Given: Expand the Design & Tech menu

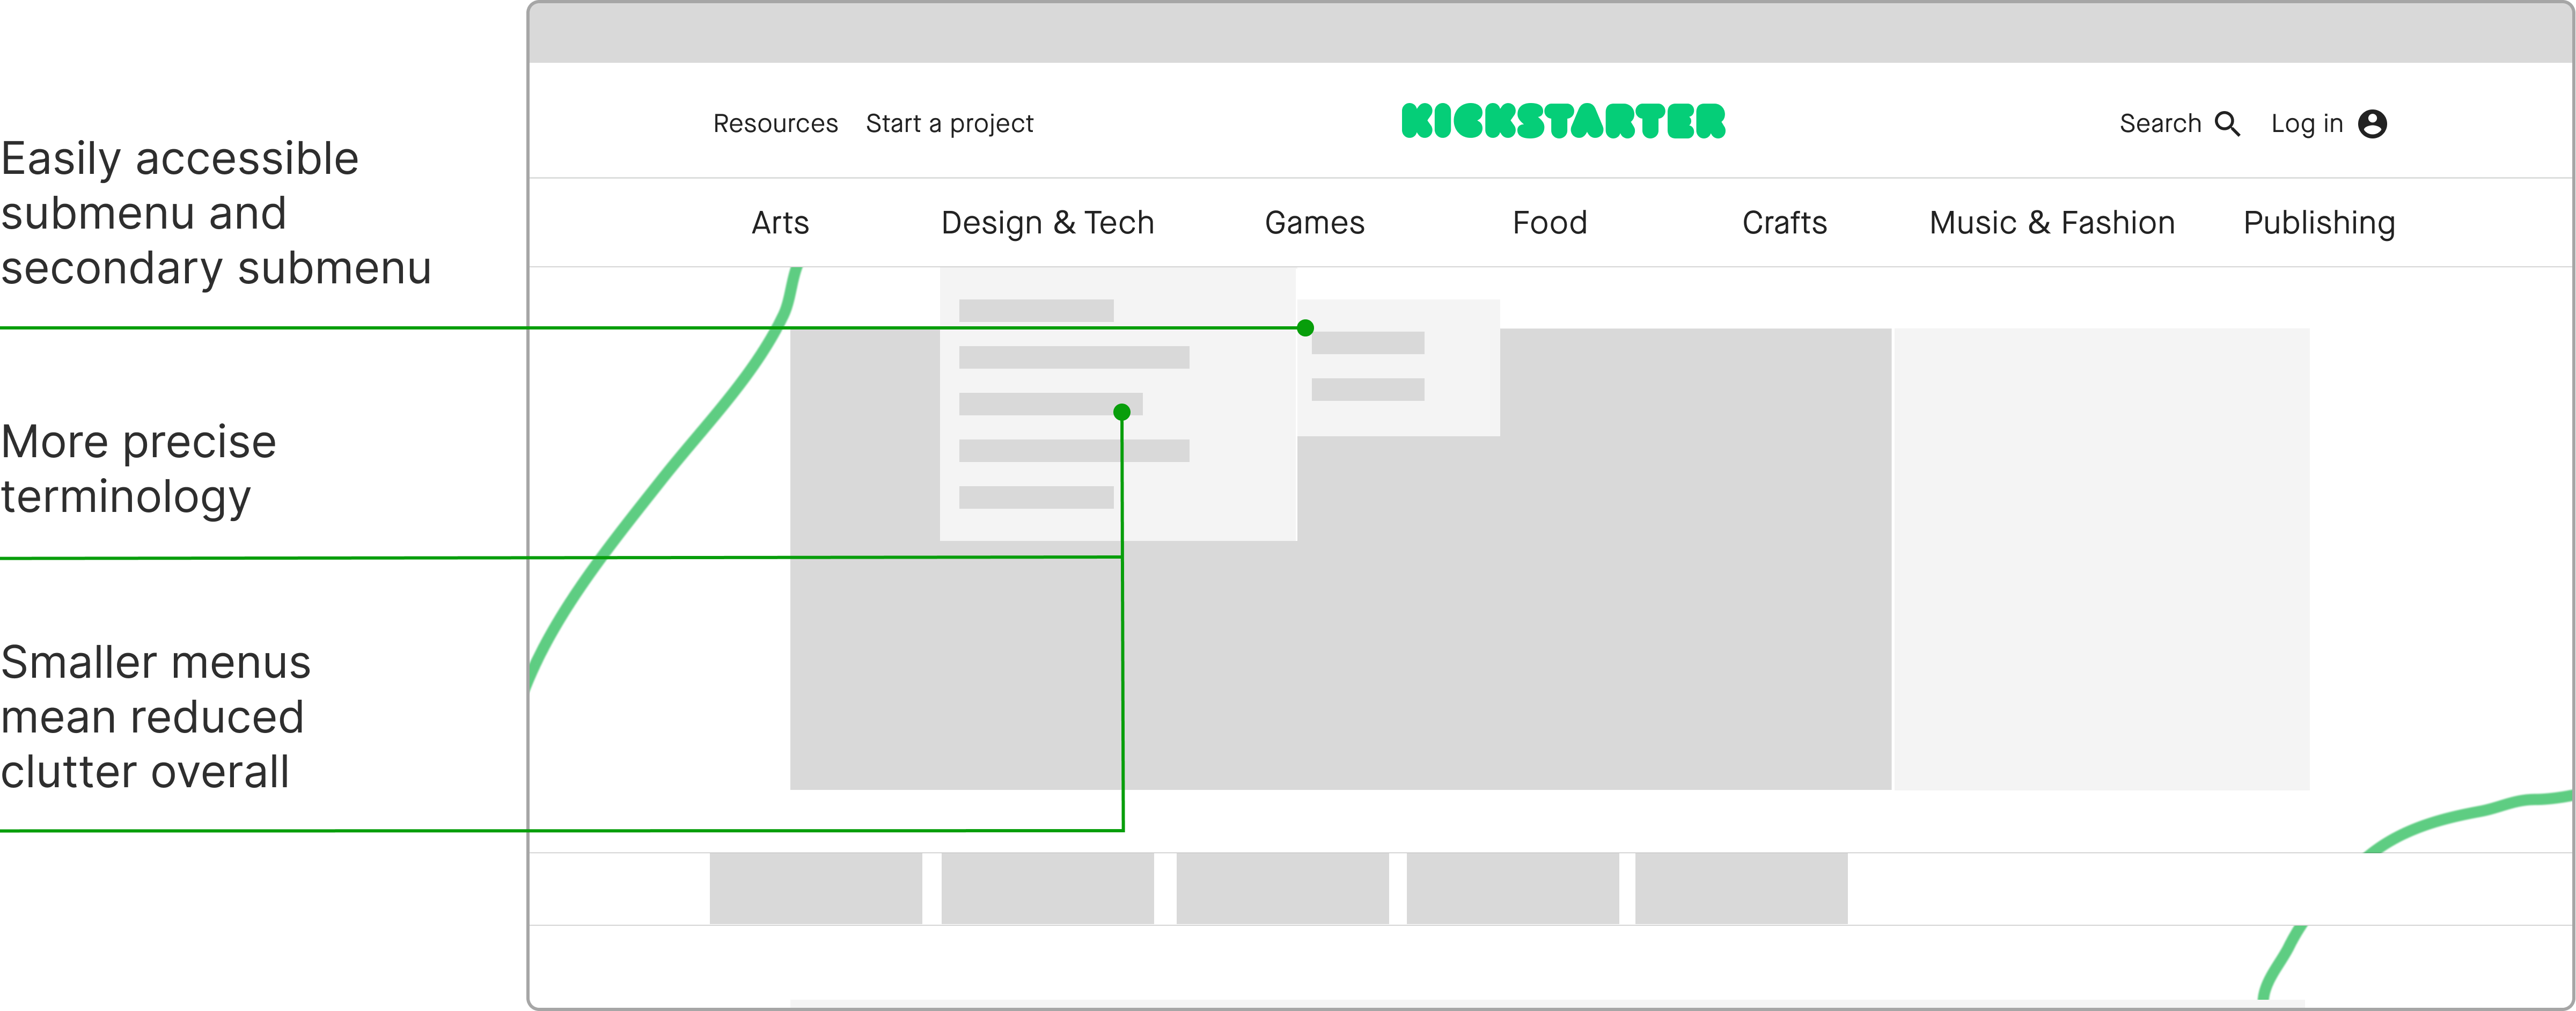Looking at the screenshot, I should click(1047, 222).
